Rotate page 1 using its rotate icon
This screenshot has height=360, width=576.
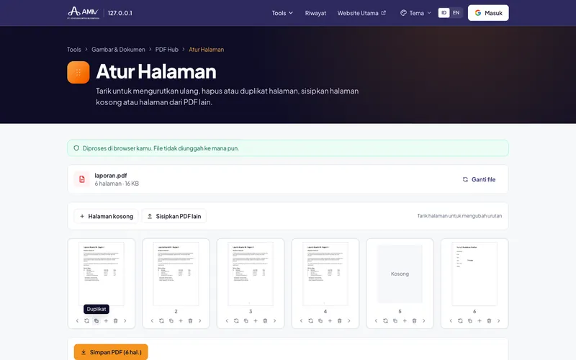tap(86, 320)
